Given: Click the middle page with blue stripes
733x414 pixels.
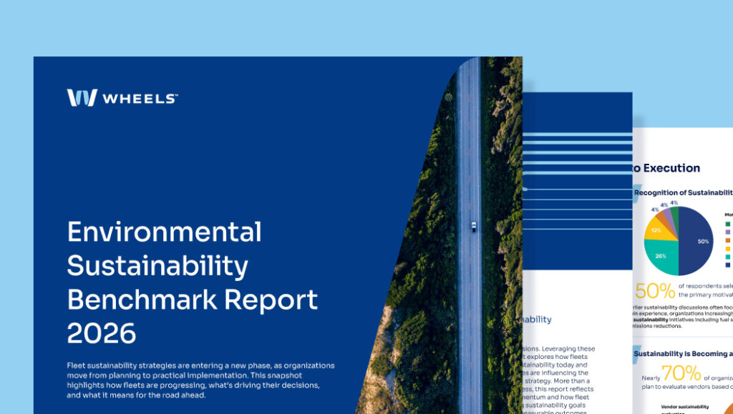Looking at the screenshot, I should [x=578, y=253].
